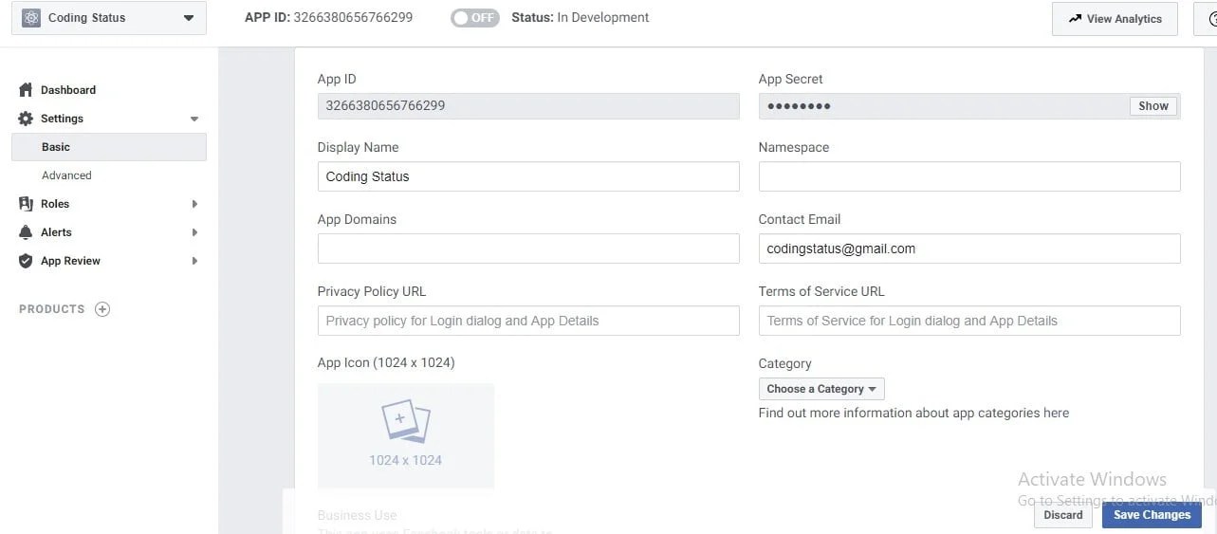Click the App ID field

click(528, 105)
